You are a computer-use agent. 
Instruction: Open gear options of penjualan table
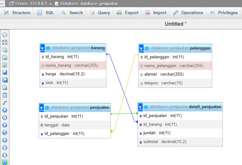click(47, 108)
